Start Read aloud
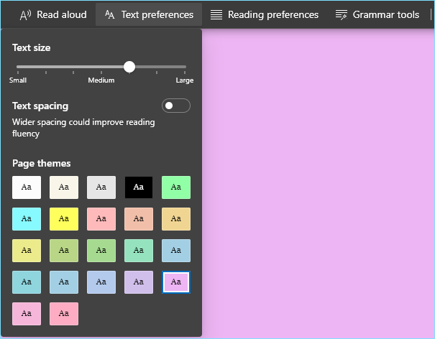This screenshot has height=339, width=435. tap(53, 14)
